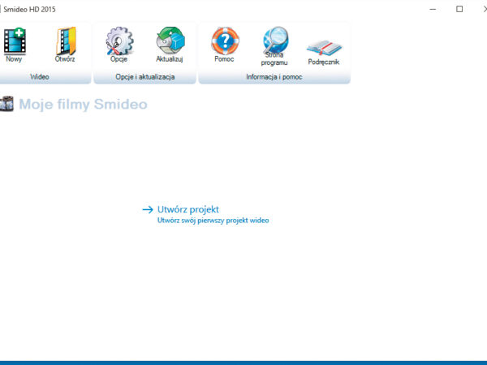
Task: Visit Strona programu via the globe icon
Action: coord(274,42)
